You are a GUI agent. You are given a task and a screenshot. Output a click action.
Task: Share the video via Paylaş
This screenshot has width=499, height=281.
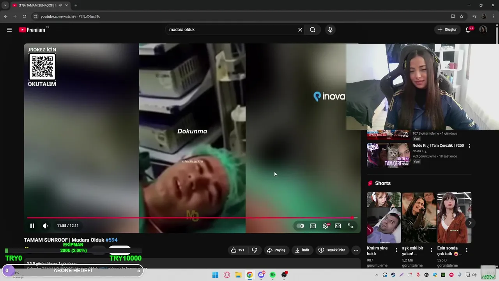click(276, 250)
